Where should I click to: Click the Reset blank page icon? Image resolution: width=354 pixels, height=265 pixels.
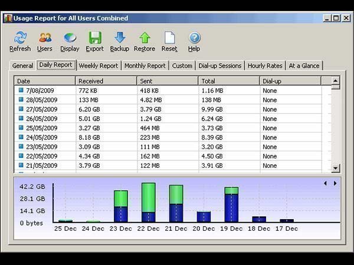169,38
